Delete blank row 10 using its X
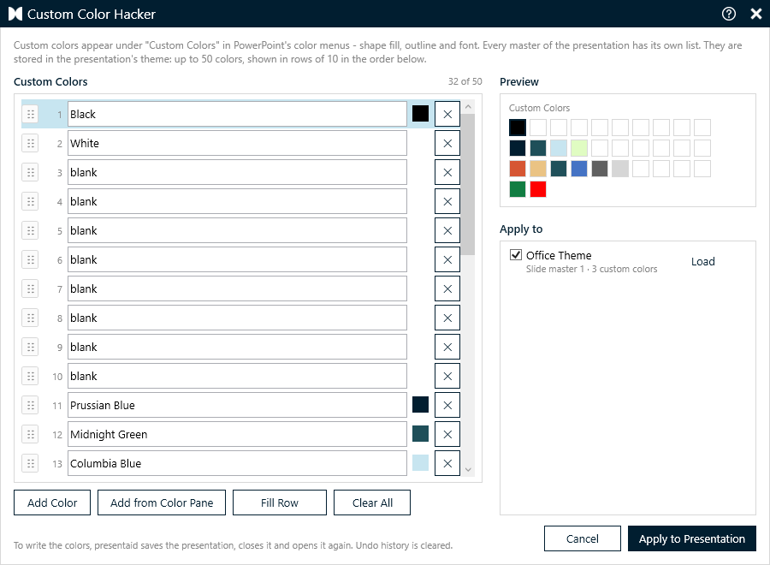Viewport: 770px width, 565px height. click(447, 377)
